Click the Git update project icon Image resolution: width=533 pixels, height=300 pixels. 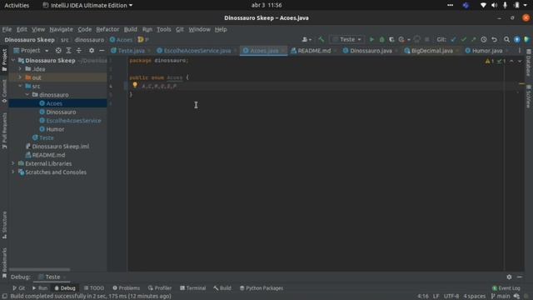453,39
